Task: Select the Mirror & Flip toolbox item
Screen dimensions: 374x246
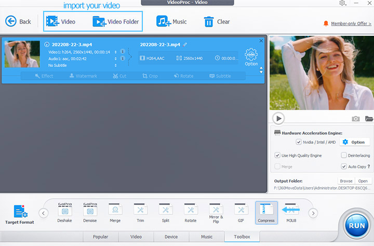Action: (x=216, y=213)
